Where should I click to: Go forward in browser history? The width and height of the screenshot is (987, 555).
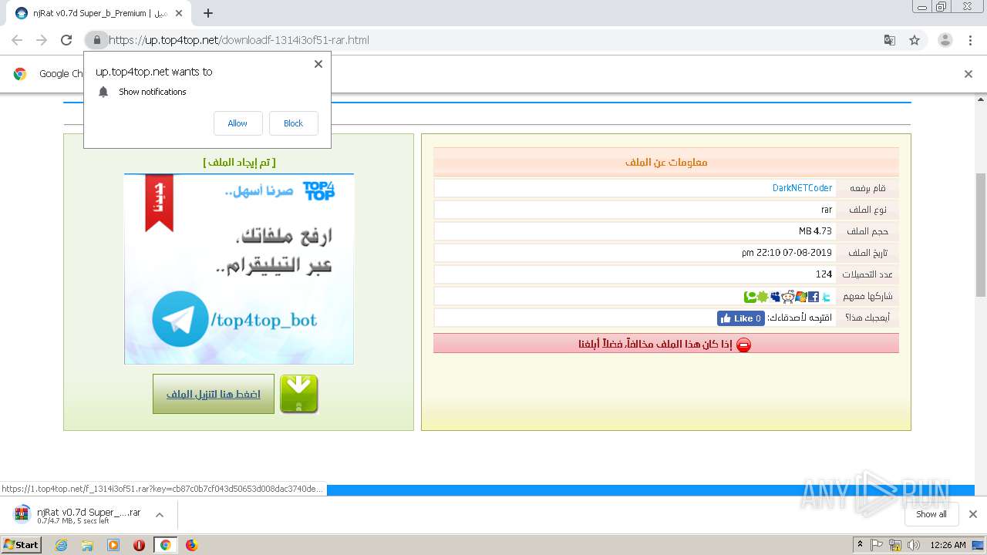click(x=42, y=40)
